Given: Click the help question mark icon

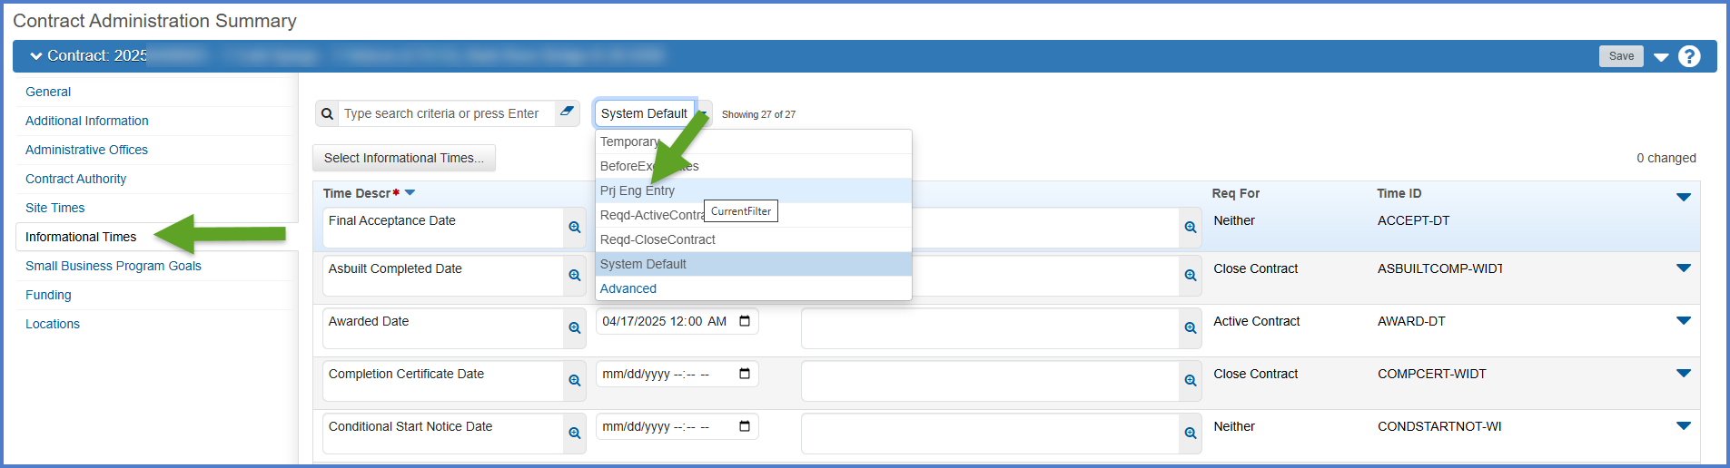Looking at the screenshot, I should 1688,56.
